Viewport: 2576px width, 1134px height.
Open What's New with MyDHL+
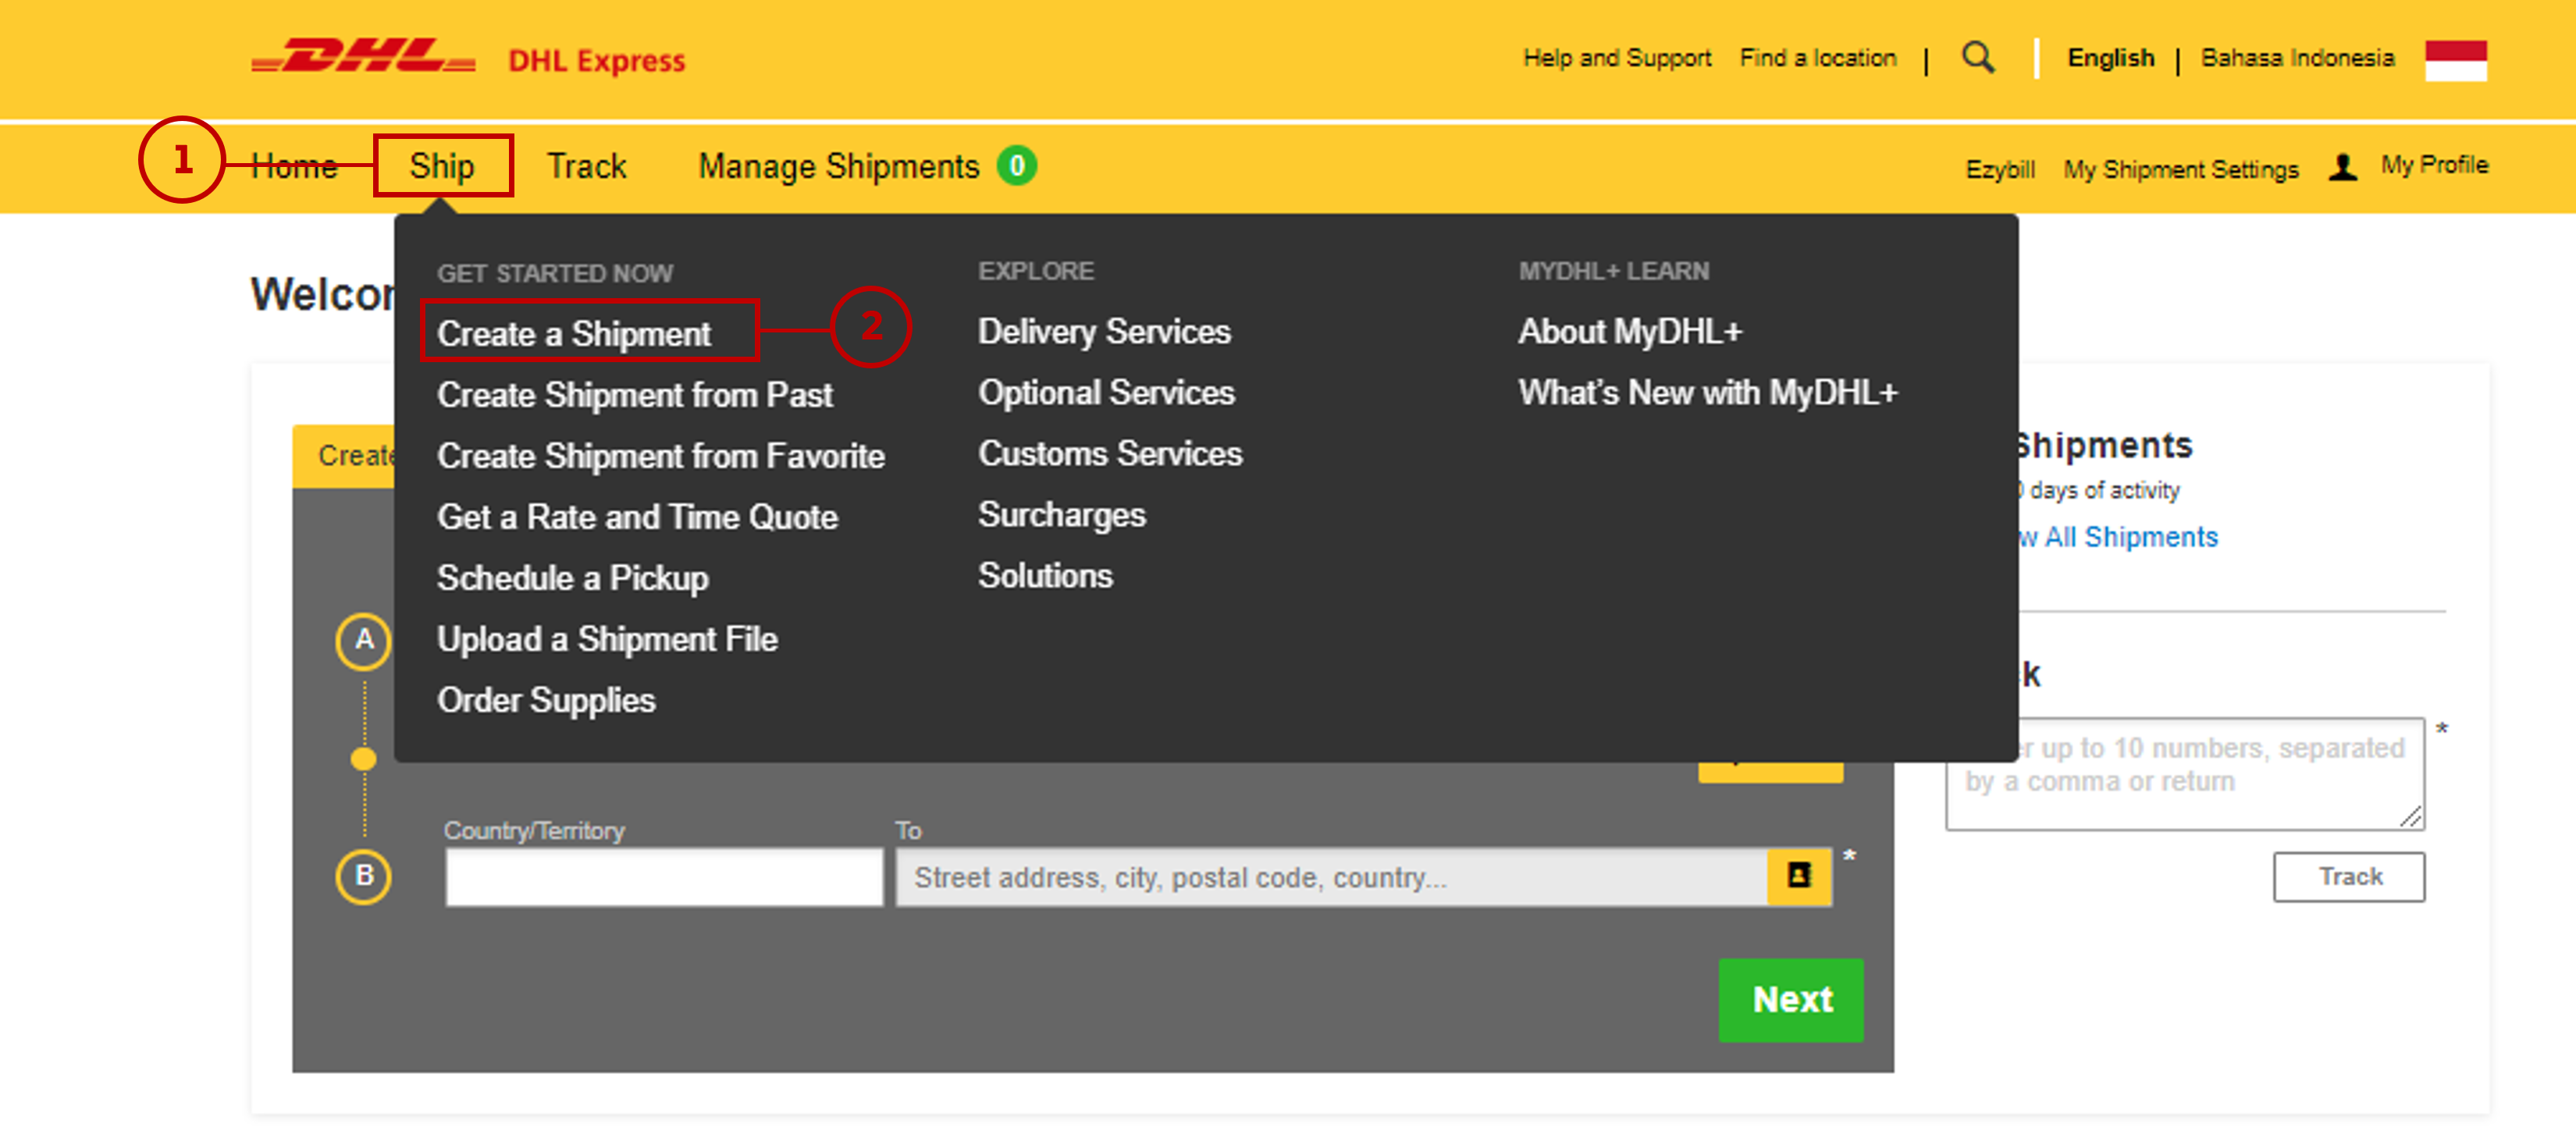coord(1708,392)
